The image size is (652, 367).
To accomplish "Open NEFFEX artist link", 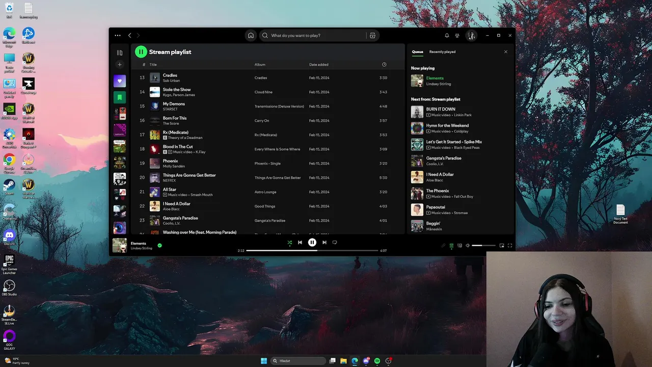I will (x=169, y=180).
